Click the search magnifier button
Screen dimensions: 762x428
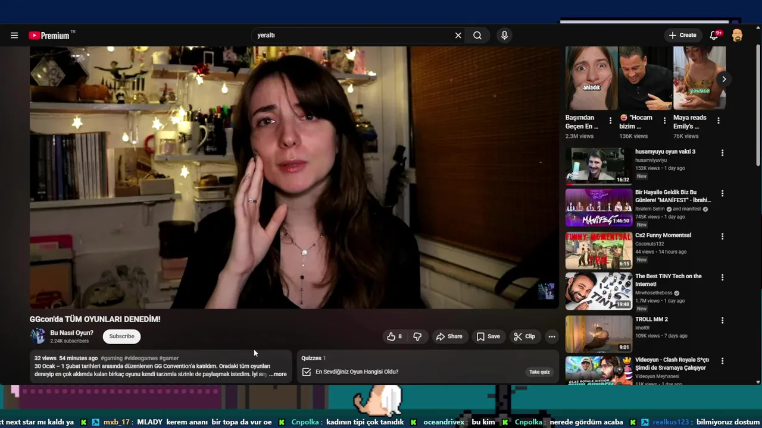point(477,35)
